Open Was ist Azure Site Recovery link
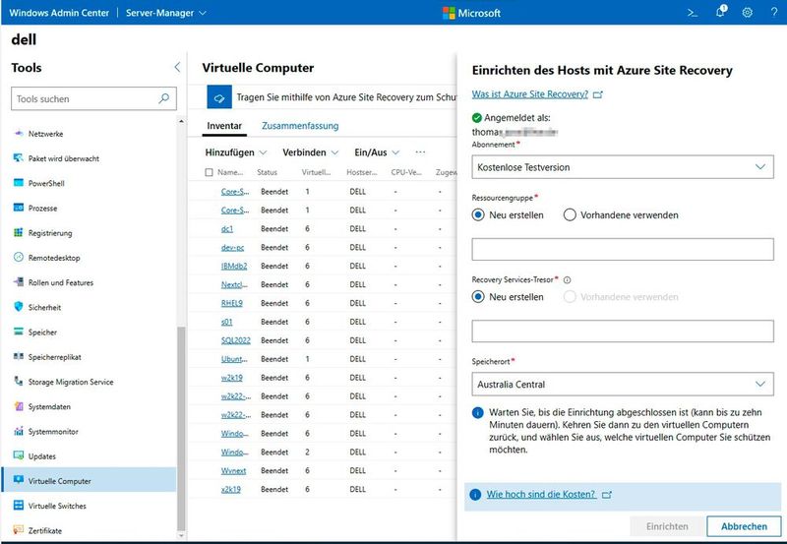The width and height of the screenshot is (787, 544). coord(530,93)
